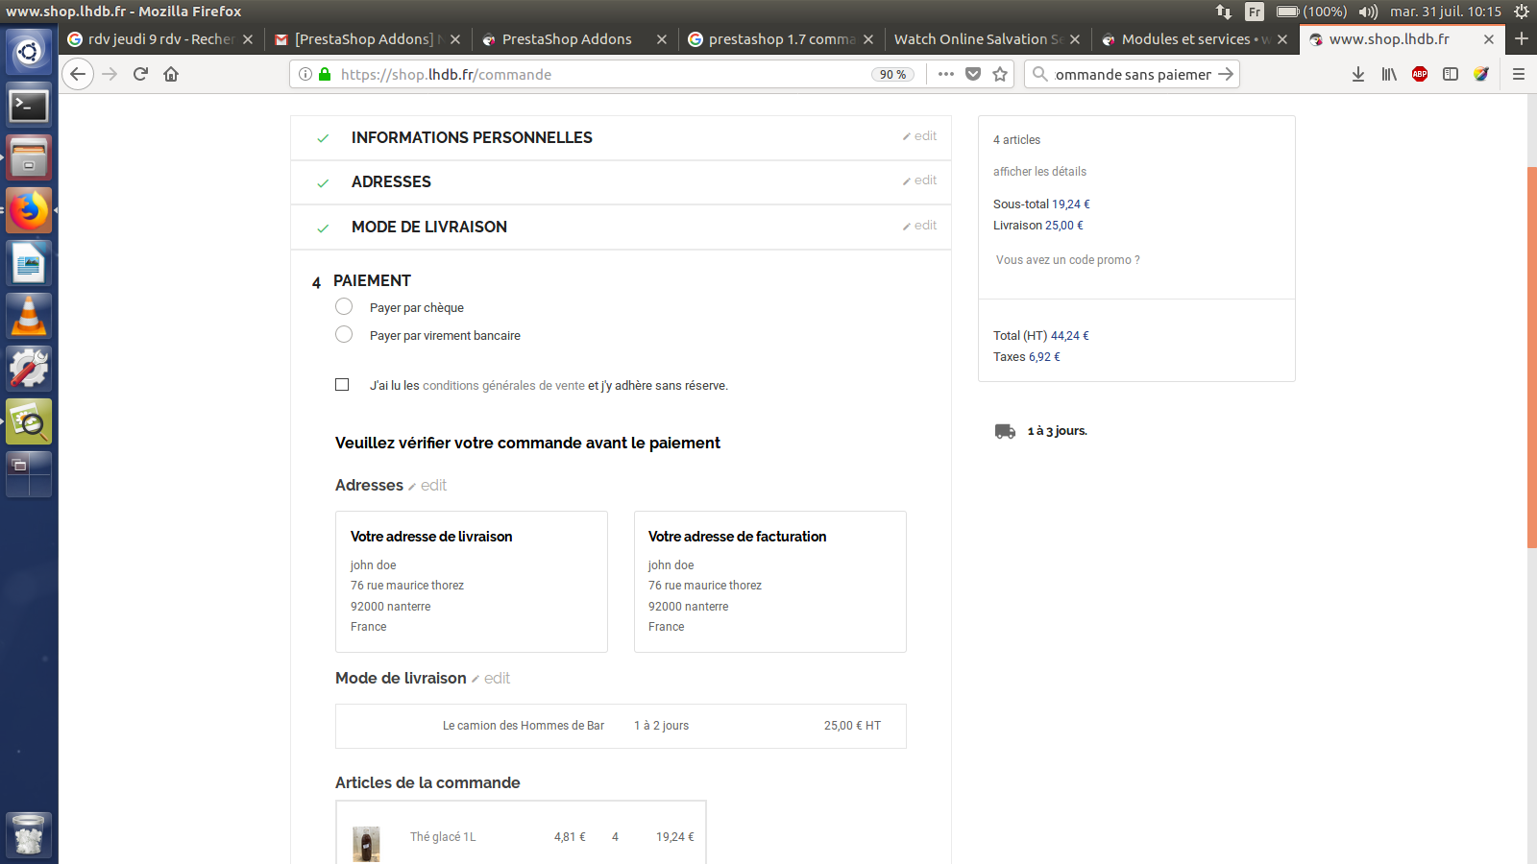This screenshot has height=864, width=1537.
Task: Expand afficher les détails in cart
Action: pyautogui.click(x=1039, y=172)
